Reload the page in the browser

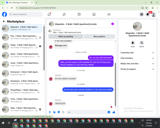[12, 8]
